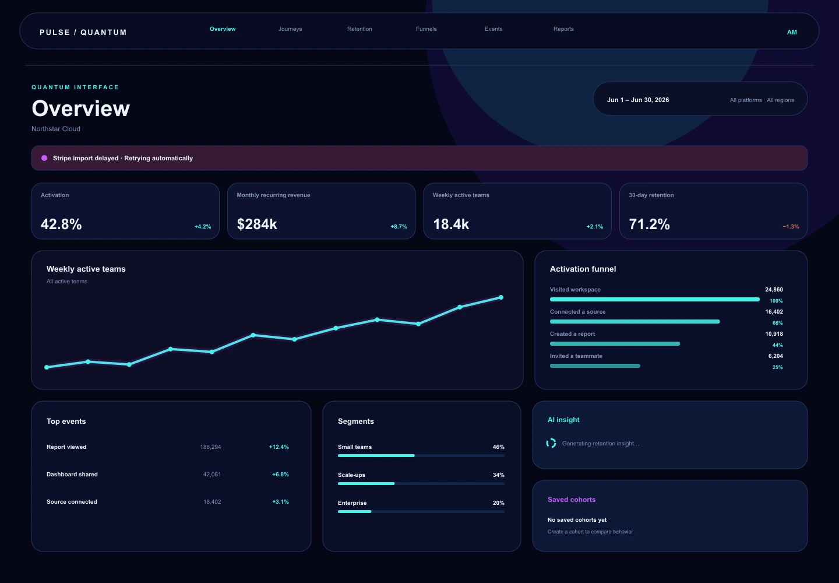Click the Generating retention insight… message
This screenshot has height=583, width=839.
point(601,444)
